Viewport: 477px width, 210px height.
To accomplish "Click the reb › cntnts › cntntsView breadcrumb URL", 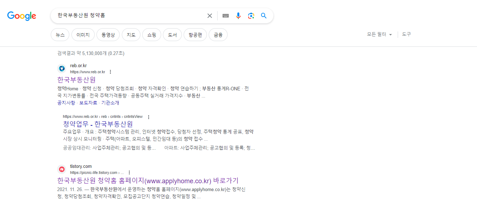I will coord(103,117).
